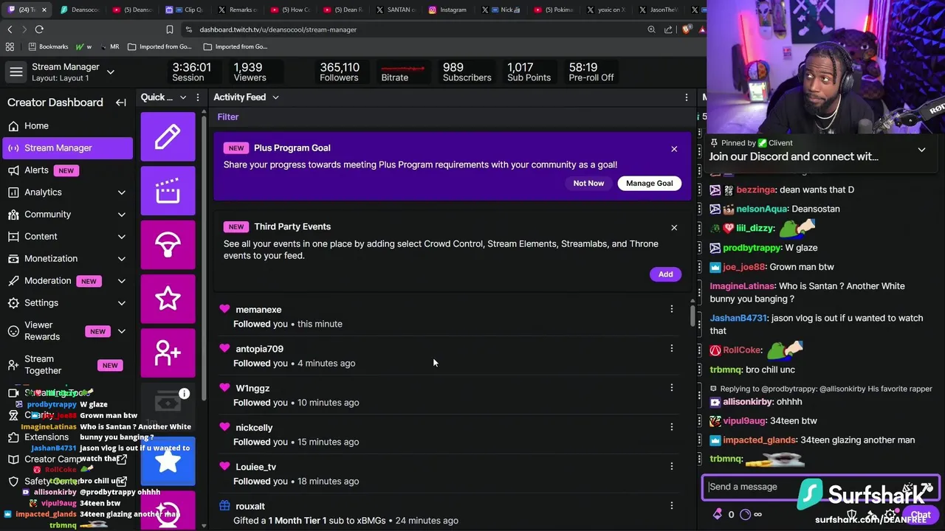Open options menu for memanexe follow event
Screen dimensions: 945x531
coord(672,309)
